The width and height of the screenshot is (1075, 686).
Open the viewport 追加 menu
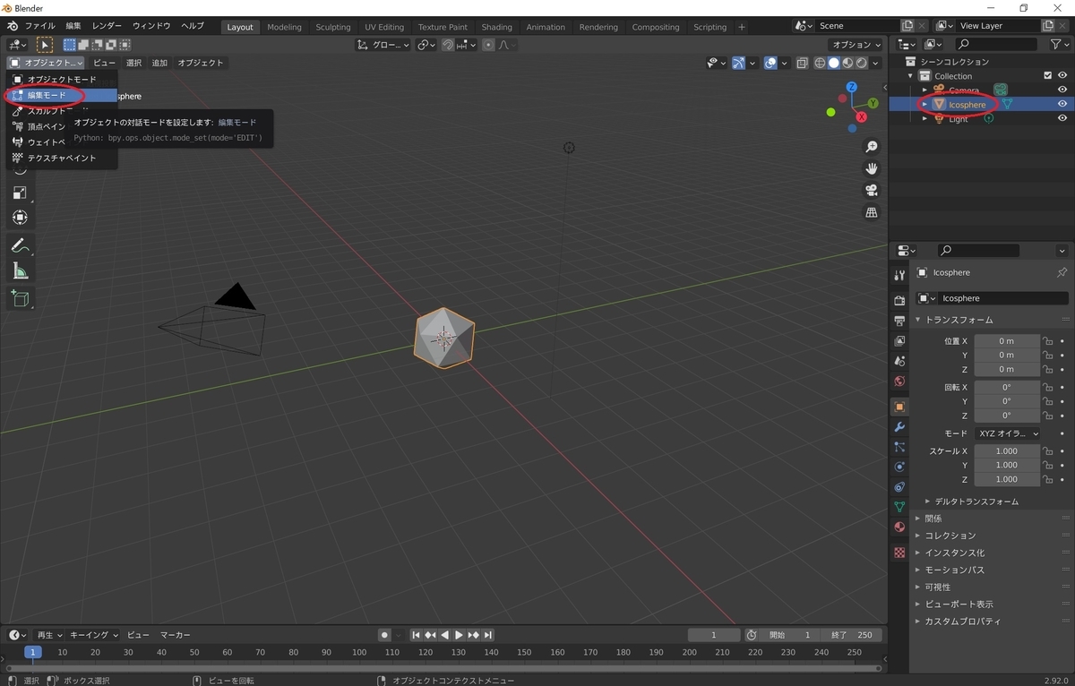click(x=159, y=63)
